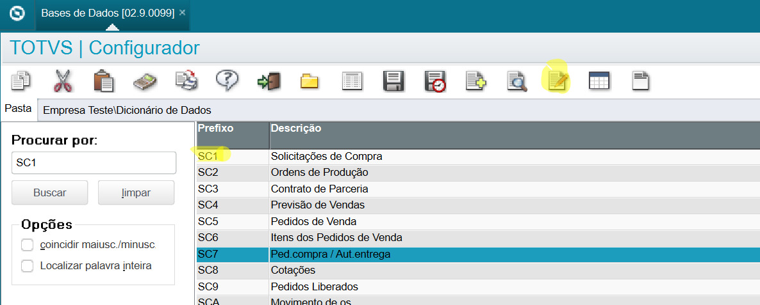760x305 pixels.
Task: Click the floppy disk Save icon
Action: point(393,81)
